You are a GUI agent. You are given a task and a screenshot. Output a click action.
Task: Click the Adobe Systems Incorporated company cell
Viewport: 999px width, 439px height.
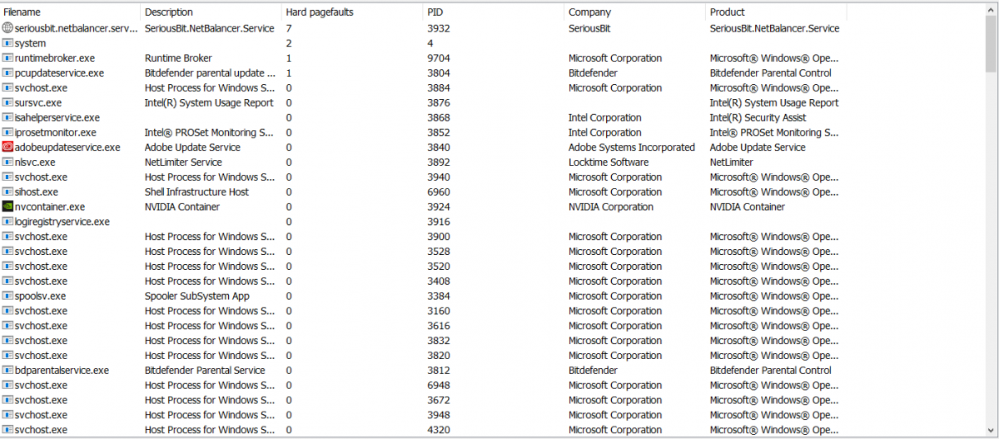coord(631,147)
